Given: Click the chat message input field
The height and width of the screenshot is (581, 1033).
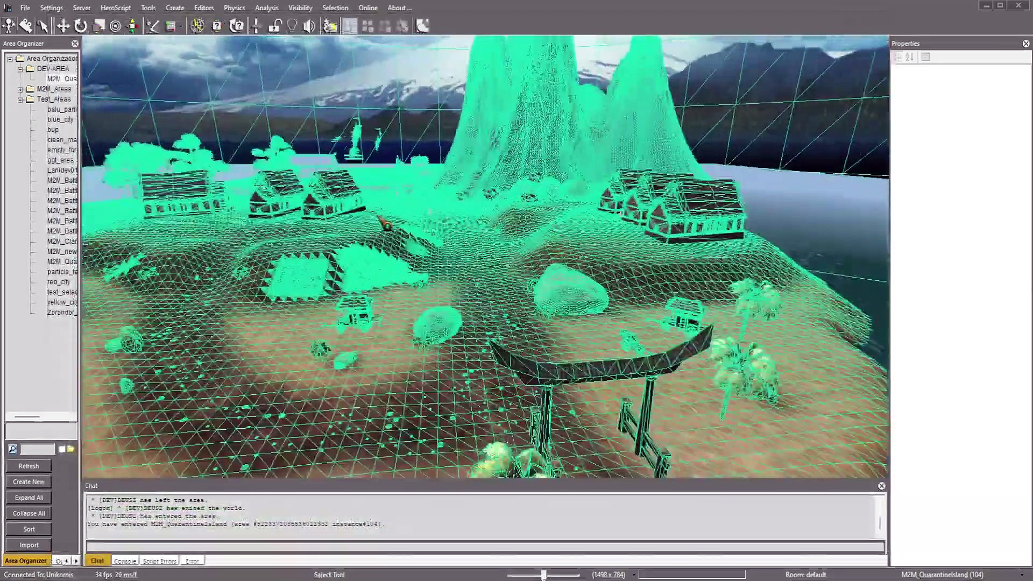Looking at the screenshot, I should [x=484, y=547].
